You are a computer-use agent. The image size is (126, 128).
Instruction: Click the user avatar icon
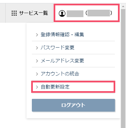click(x=62, y=13)
